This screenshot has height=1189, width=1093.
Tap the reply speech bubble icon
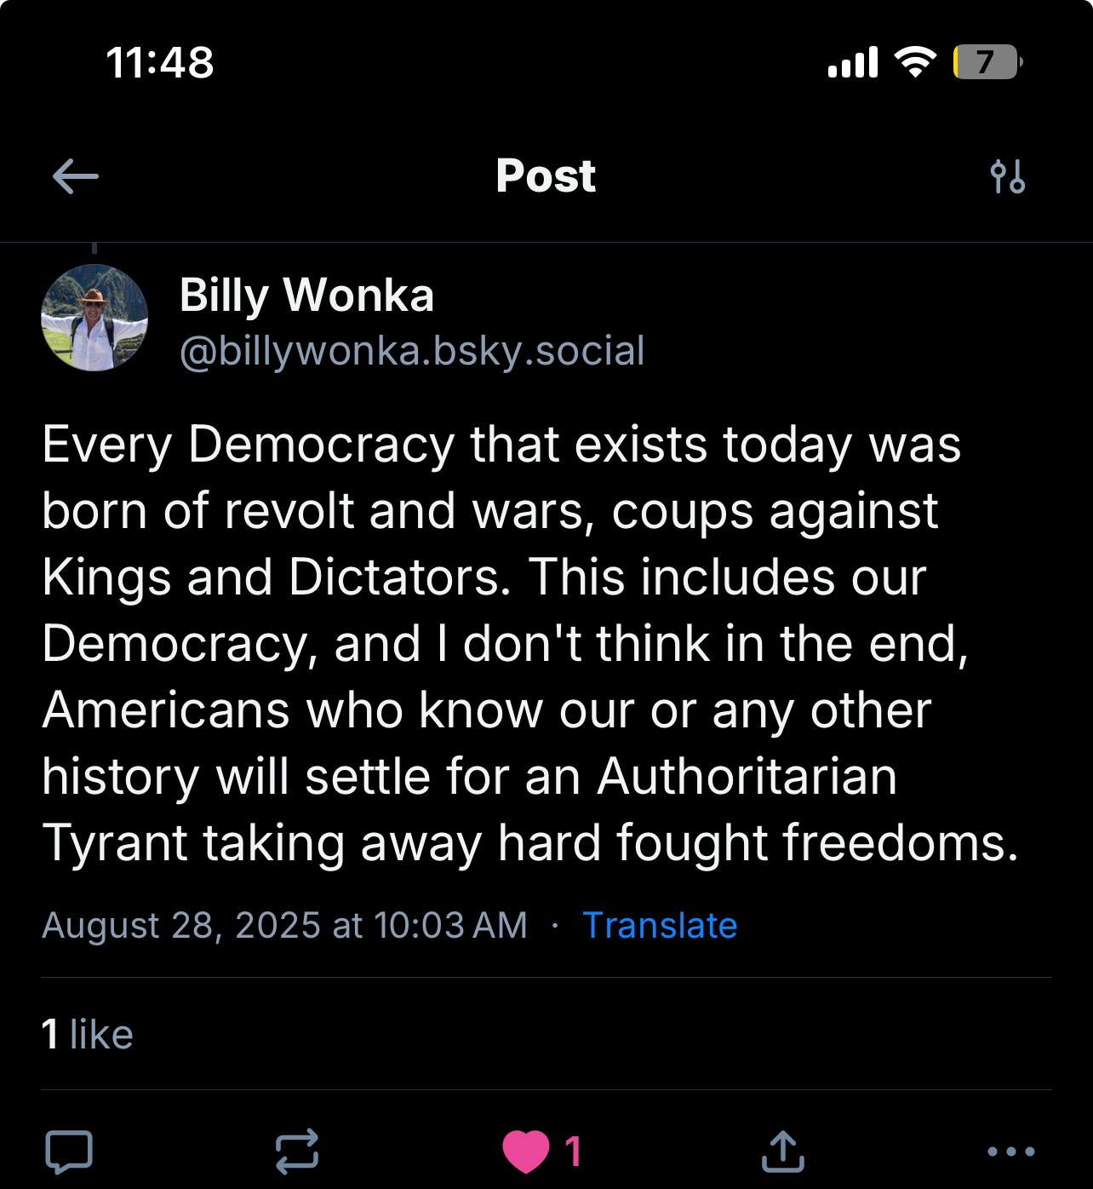69,1152
